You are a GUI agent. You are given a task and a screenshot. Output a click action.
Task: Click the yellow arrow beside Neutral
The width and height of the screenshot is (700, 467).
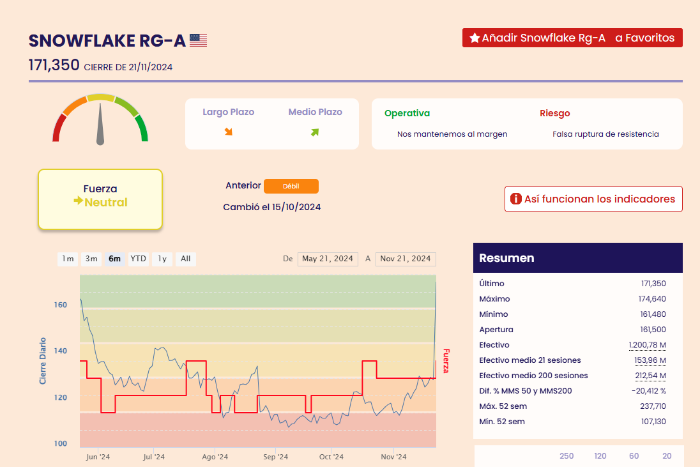coord(78,201)
